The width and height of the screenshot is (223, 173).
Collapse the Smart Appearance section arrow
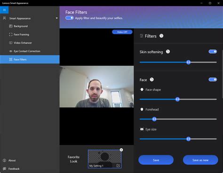pyautogui.click(x=56, y=18)
